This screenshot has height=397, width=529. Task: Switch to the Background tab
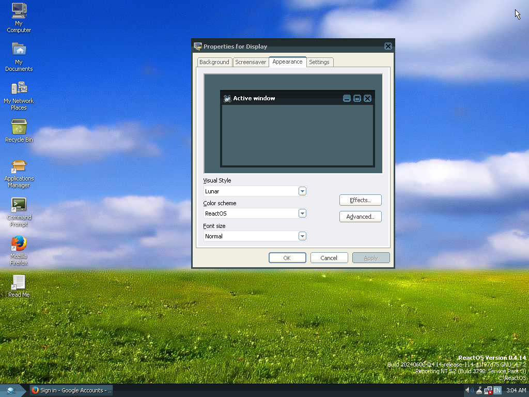coord(214,62)
